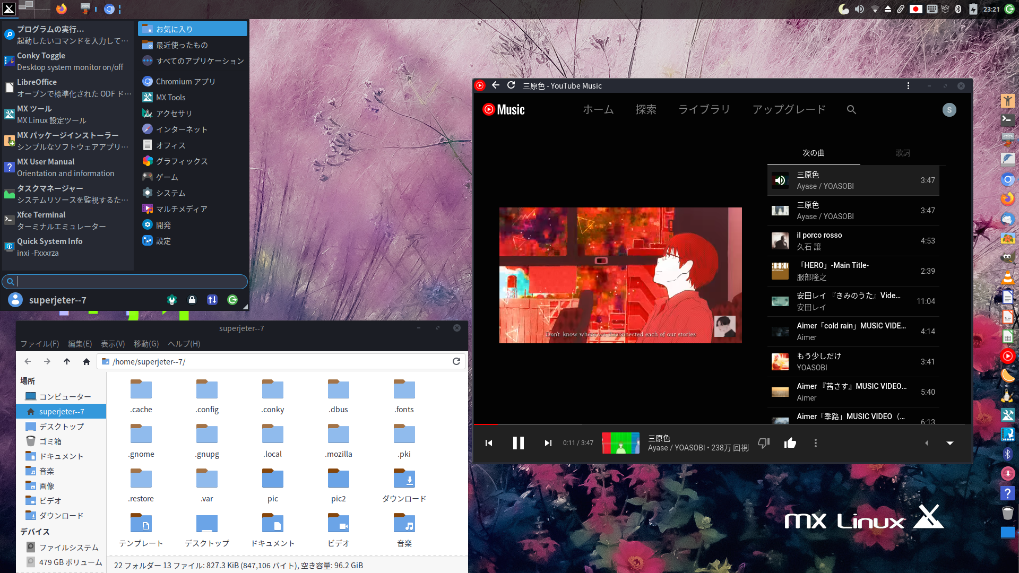1019x573 pixels.
Task: Go to parent folder in file manager
Action: (67, 361)
